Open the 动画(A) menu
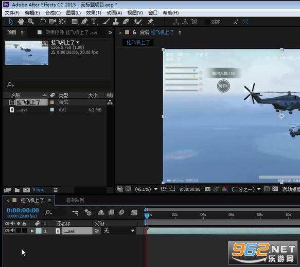This screenshot has height=267, width=300. pos(114,13)
